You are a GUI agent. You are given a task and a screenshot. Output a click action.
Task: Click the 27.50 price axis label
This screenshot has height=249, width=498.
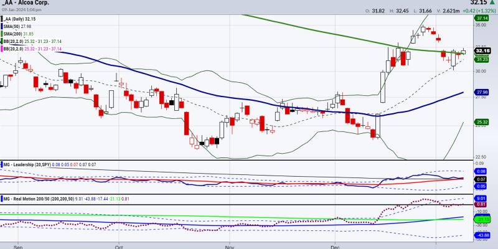tap(480, 97)
